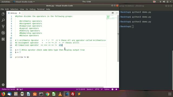Open Ubuntu Software from the dock
Screen dimensions: 173x97
point(35,94)
